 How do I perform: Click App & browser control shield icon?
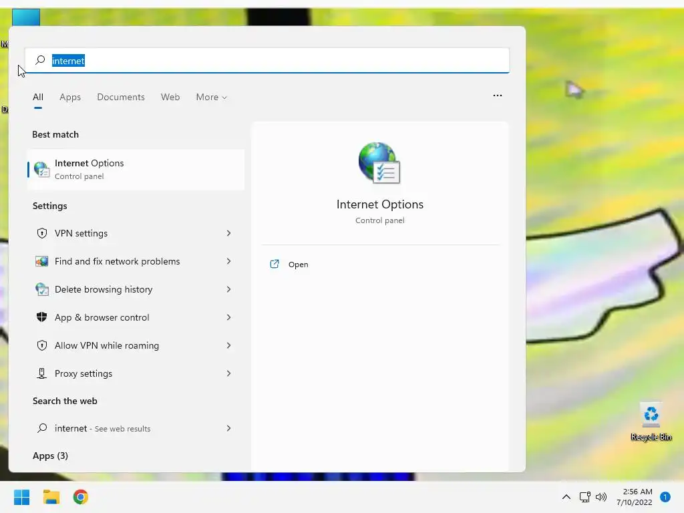[42, 317]
